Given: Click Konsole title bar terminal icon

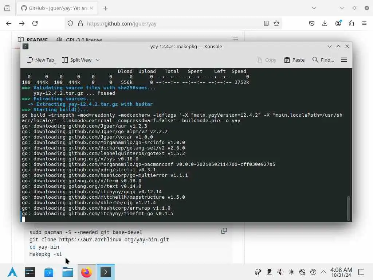Looking at the screenshot, I should (25, 46).
